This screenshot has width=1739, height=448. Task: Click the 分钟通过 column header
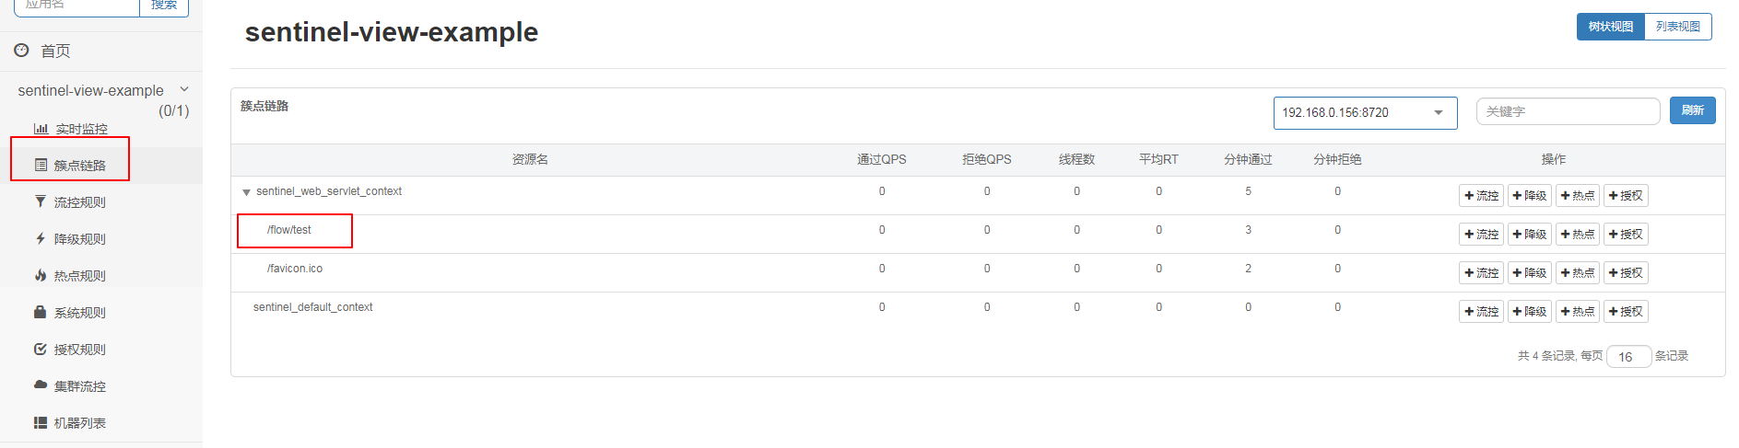pos(1248,160)
